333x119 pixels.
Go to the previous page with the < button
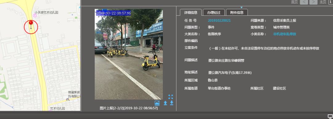point(304,2)
